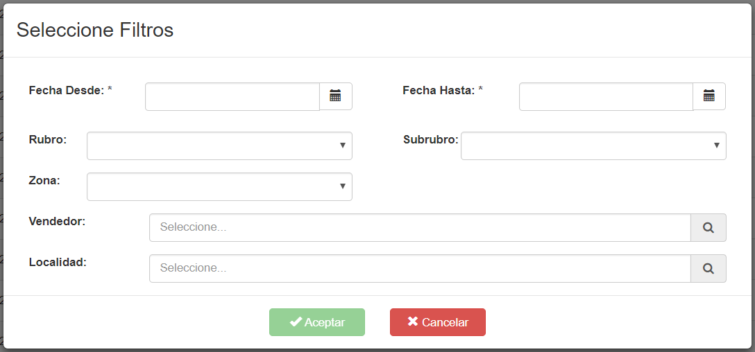Viewport: 755px width, 352px height.
Task: Dismiss the dialog with Cancelar button
Action: (438, 322)
